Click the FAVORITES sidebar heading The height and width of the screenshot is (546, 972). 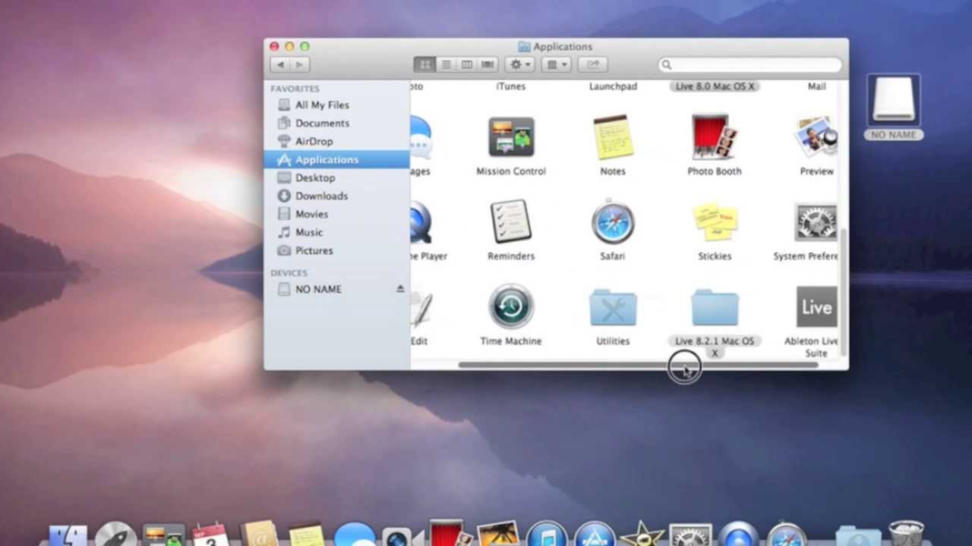295,89
